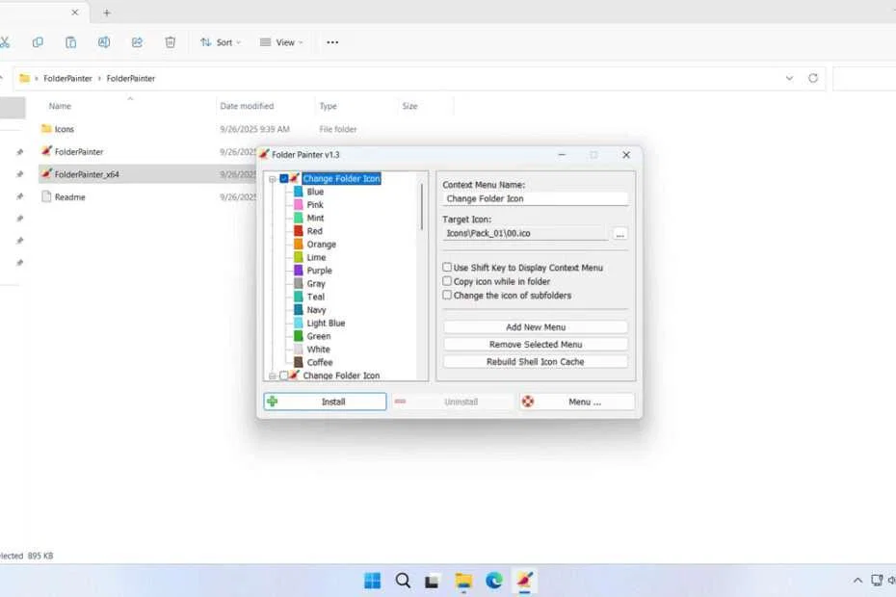Open Folder Painter from the taskbar
This screenshot has width=896, height=597.
[x=524, y=581]
